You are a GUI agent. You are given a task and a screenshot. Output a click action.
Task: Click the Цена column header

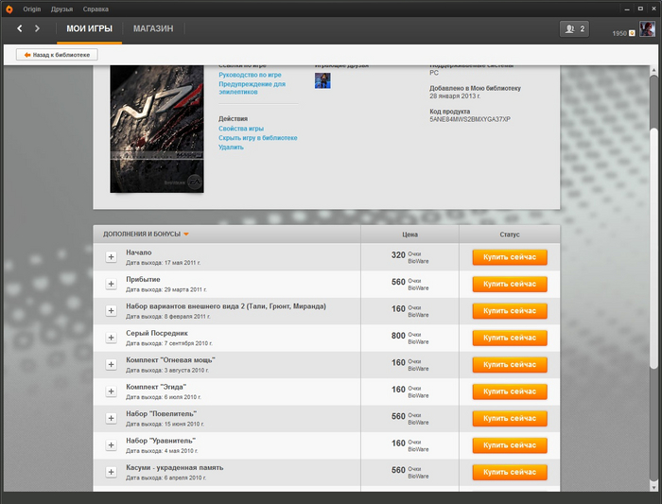(x=409, y=235)
